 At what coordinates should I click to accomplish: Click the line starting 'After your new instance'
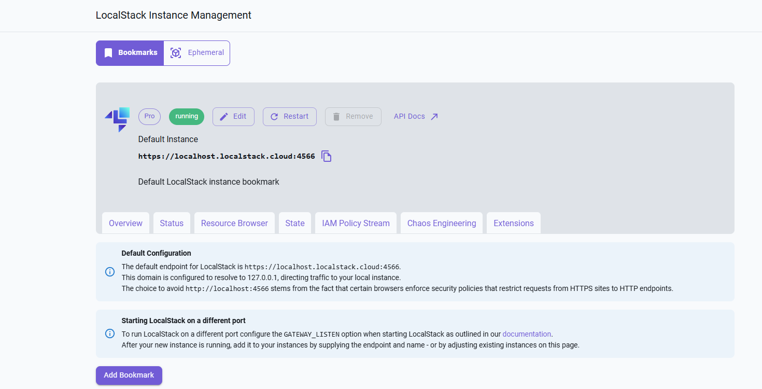point(350,345)
